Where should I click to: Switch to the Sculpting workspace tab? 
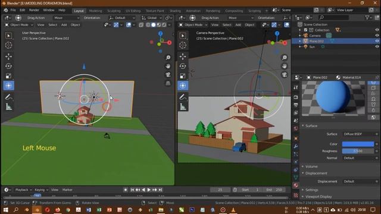coord(114,11)
